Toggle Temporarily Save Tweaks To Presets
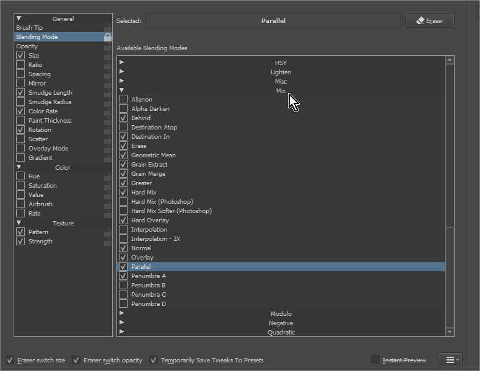The height and width of the screenshot is (371, 480). 154,360
